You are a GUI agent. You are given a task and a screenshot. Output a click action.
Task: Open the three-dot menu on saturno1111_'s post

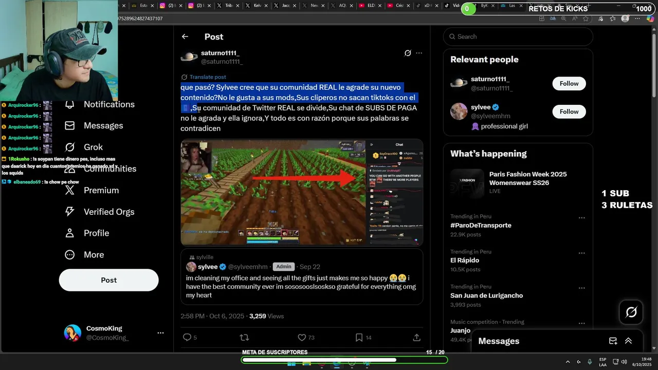click(419, 53)
